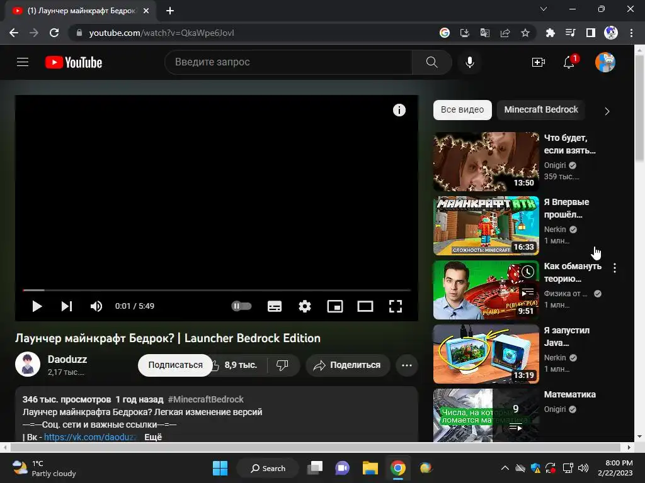Like the video with 8,9 тыс.
The image size is (645, 483).
[x=237, y=365]
